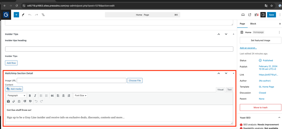Image resolution: width=282 pixels, height=129 pixels.
Task: Switch to the Block tab
Action: click(x=253, y=24)
